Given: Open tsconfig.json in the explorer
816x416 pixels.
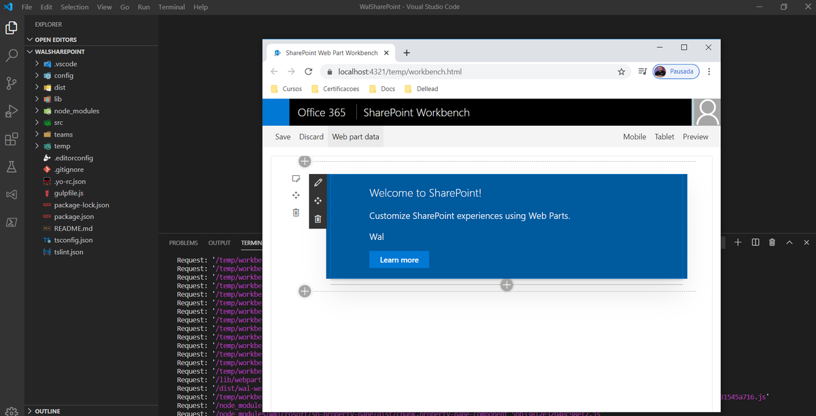Looking at the screenshot, I should 73,240.
